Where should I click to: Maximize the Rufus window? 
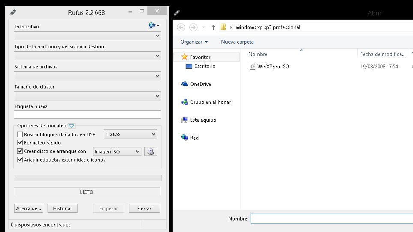tap(142, 11)
